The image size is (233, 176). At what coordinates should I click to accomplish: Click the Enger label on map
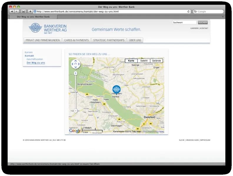pyautogui.click(x=157, y=67)
